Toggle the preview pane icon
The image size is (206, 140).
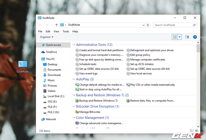(187, 37)
